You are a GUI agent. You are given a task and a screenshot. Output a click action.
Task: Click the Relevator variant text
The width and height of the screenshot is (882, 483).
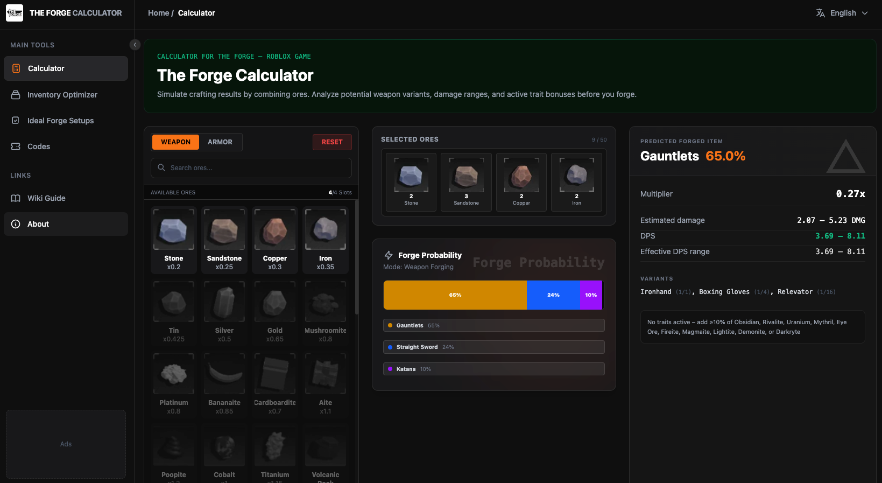pos(795,292)
